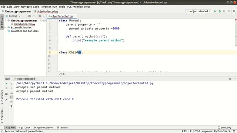Open the Code menu

[x=36, y=7]
